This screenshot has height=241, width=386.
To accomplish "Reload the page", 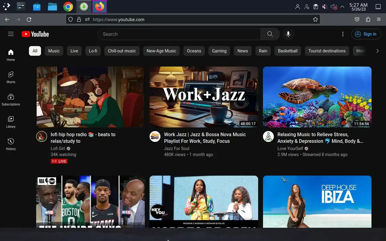I will [x=29, y=19].
